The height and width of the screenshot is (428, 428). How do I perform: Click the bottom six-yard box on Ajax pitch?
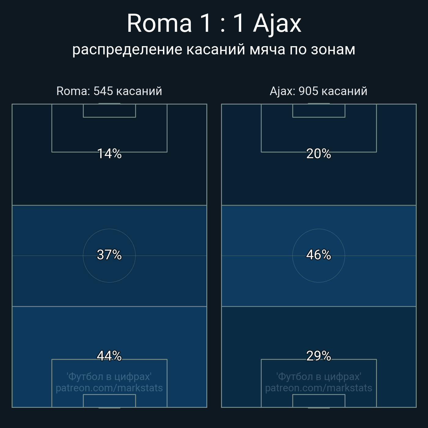point(319,401)
